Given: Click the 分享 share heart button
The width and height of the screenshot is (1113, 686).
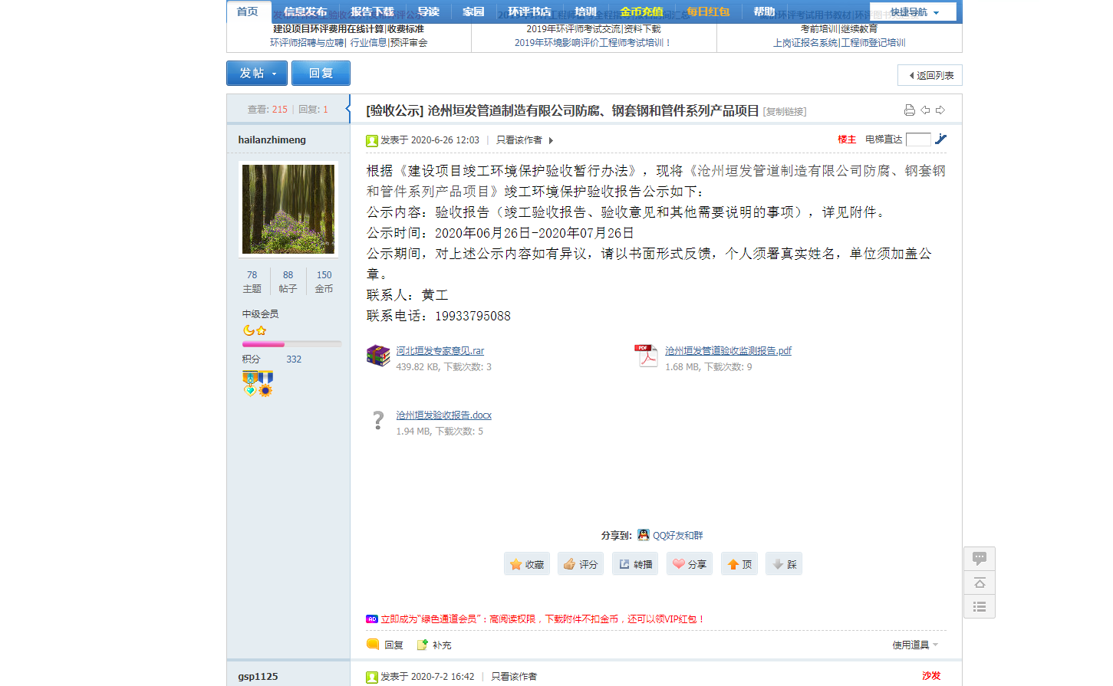Looking at the screenshot, I should [x=690, y=564].
